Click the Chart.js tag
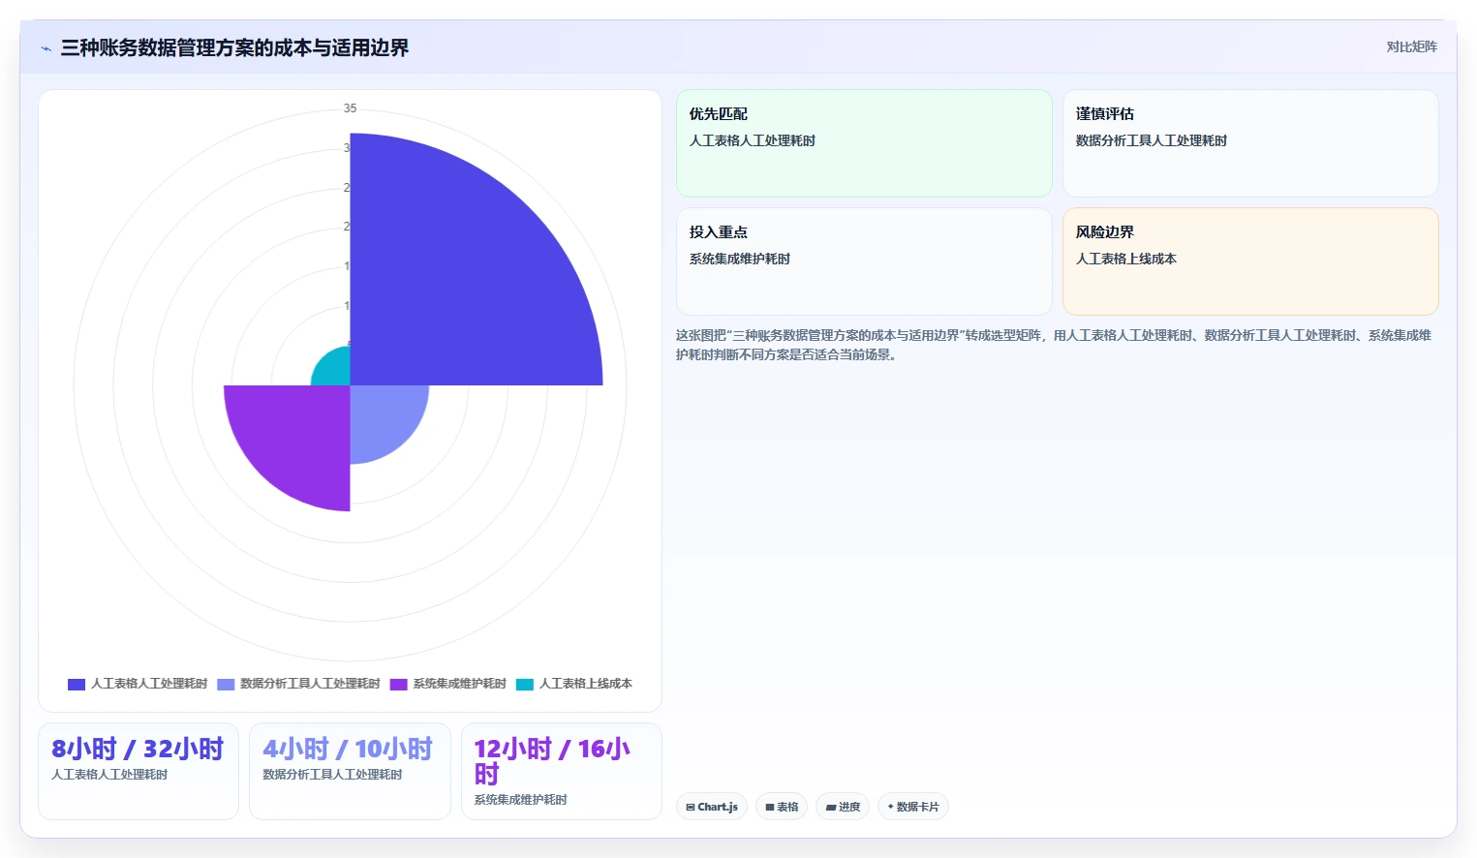1477x858 pixels. (x=712, y=807)
